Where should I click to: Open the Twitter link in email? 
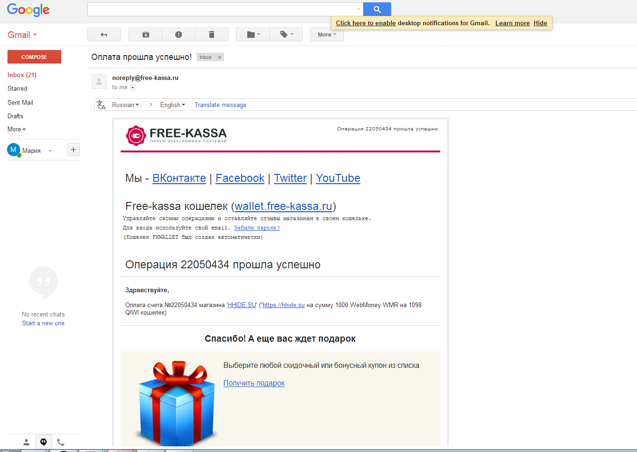pyautogui.click(x=290, y=178)
